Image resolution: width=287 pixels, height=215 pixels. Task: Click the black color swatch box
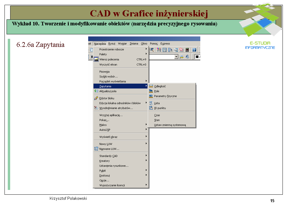click(197, 57)
